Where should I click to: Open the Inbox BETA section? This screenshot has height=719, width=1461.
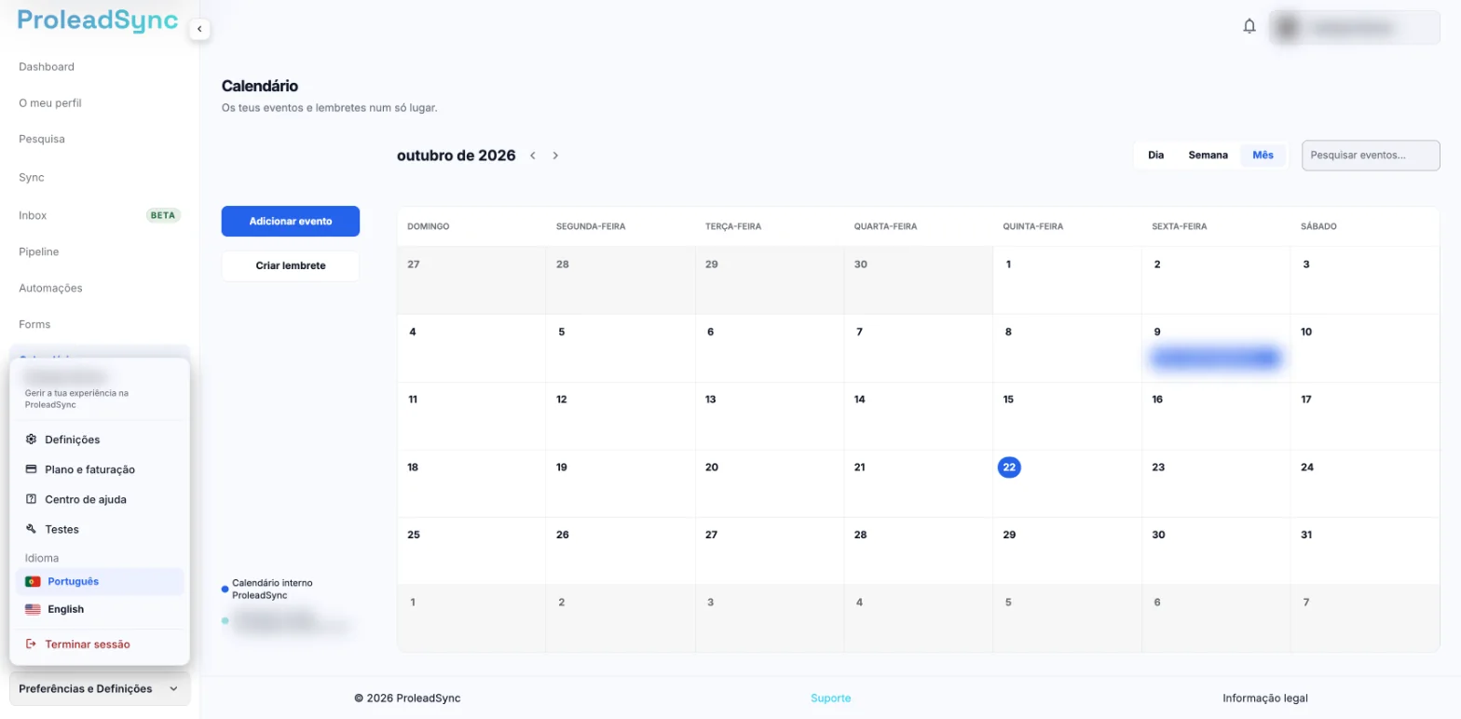pyautogui.click(x=100, y=215)
